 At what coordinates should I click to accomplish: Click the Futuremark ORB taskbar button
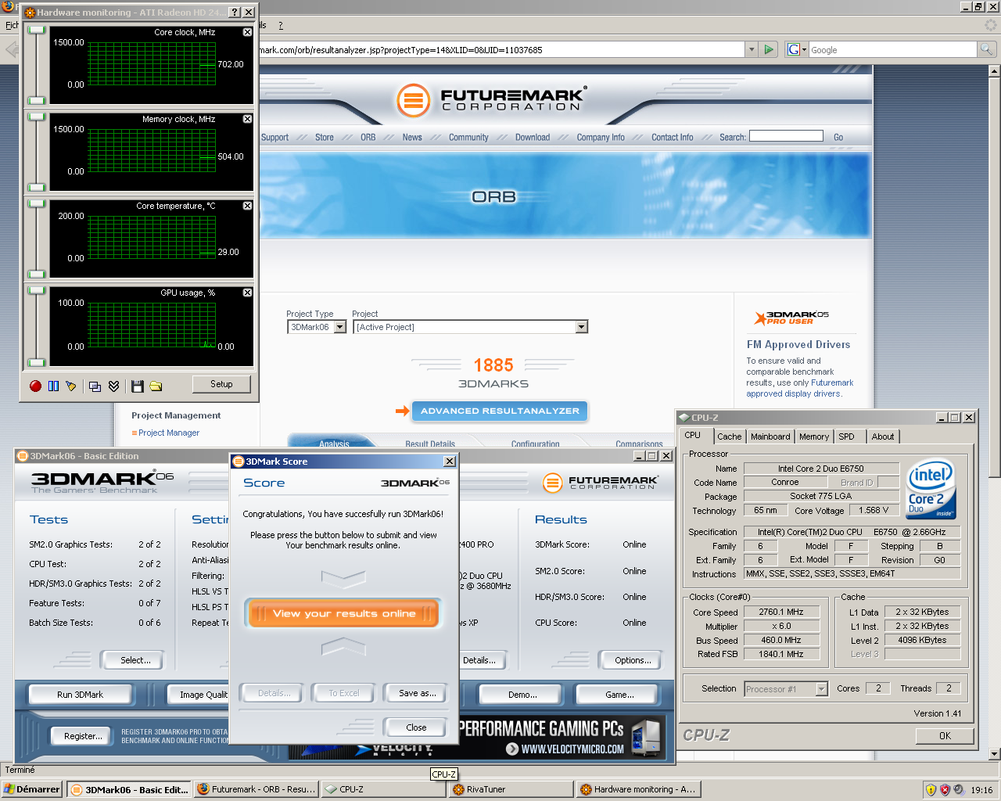click(x=257, y=789)
